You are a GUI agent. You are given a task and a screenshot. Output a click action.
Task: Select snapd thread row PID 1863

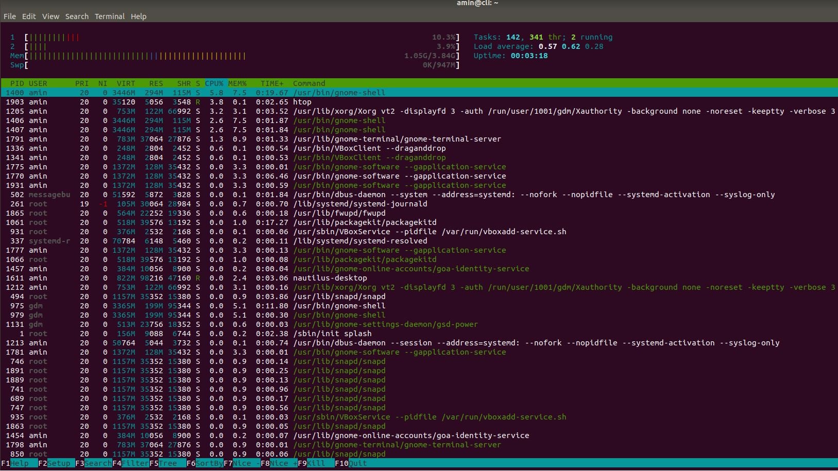click(x=419, y=426)
